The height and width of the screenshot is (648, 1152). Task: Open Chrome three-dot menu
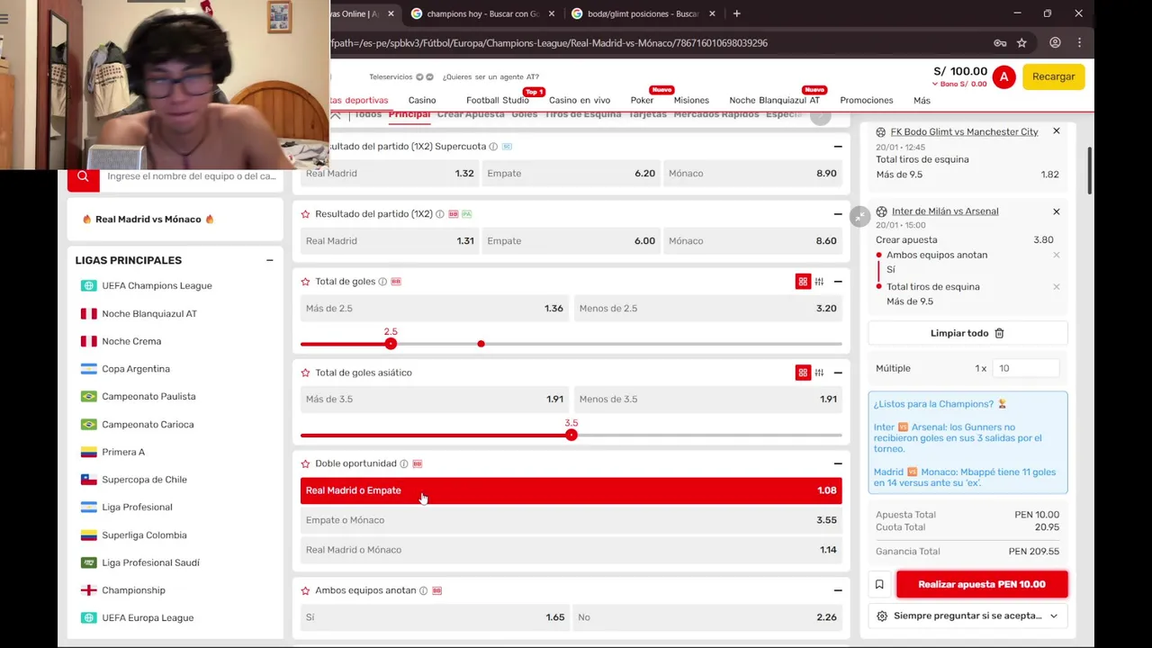click(x=1079, y=42)
